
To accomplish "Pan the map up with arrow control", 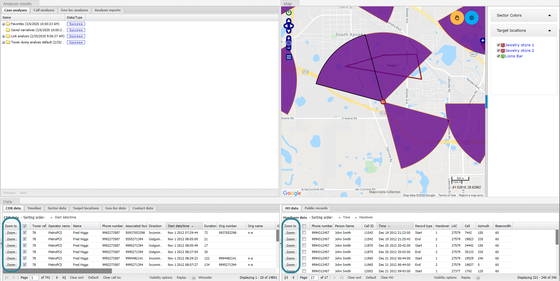I will 289,21.
